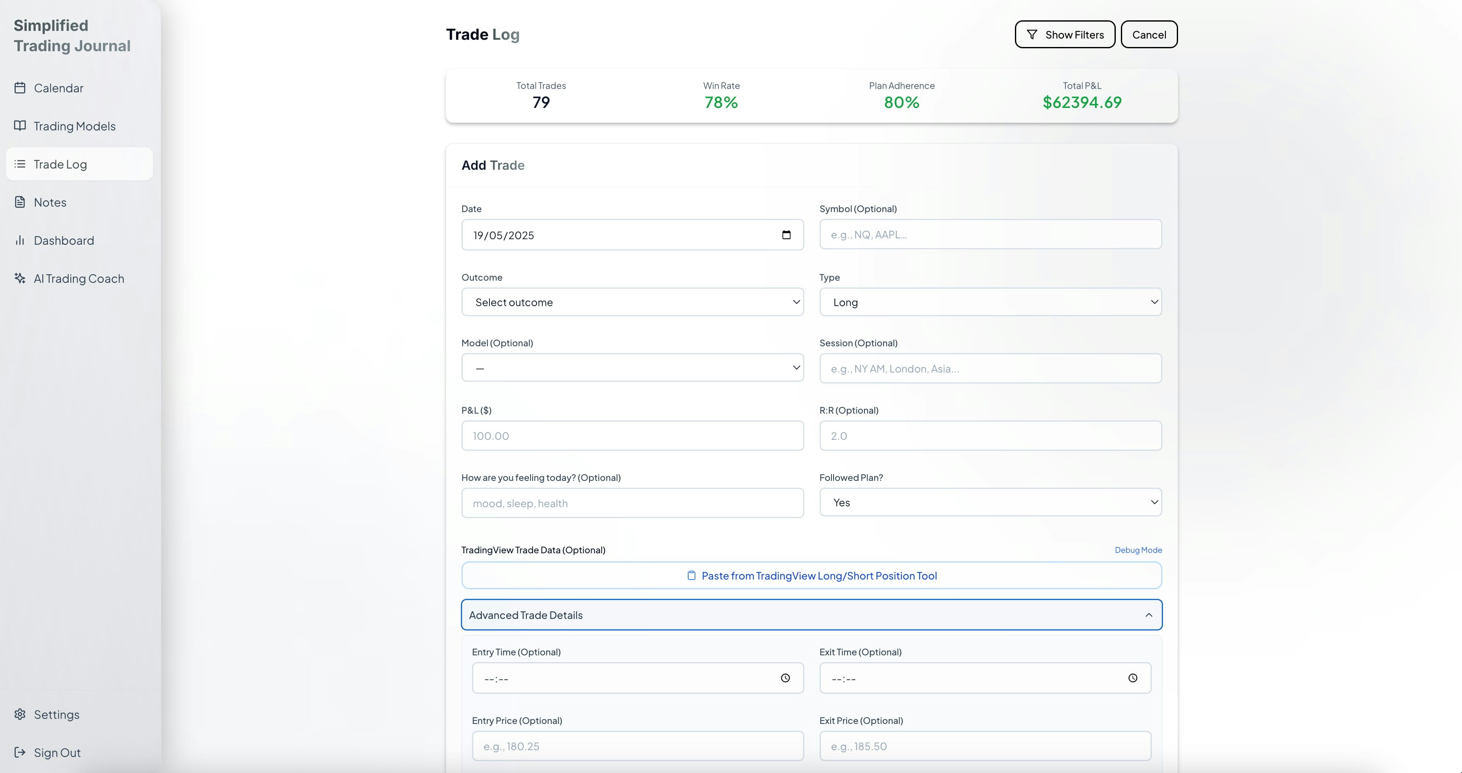Open the Outcome dropdown

click(x=632, y=302)
